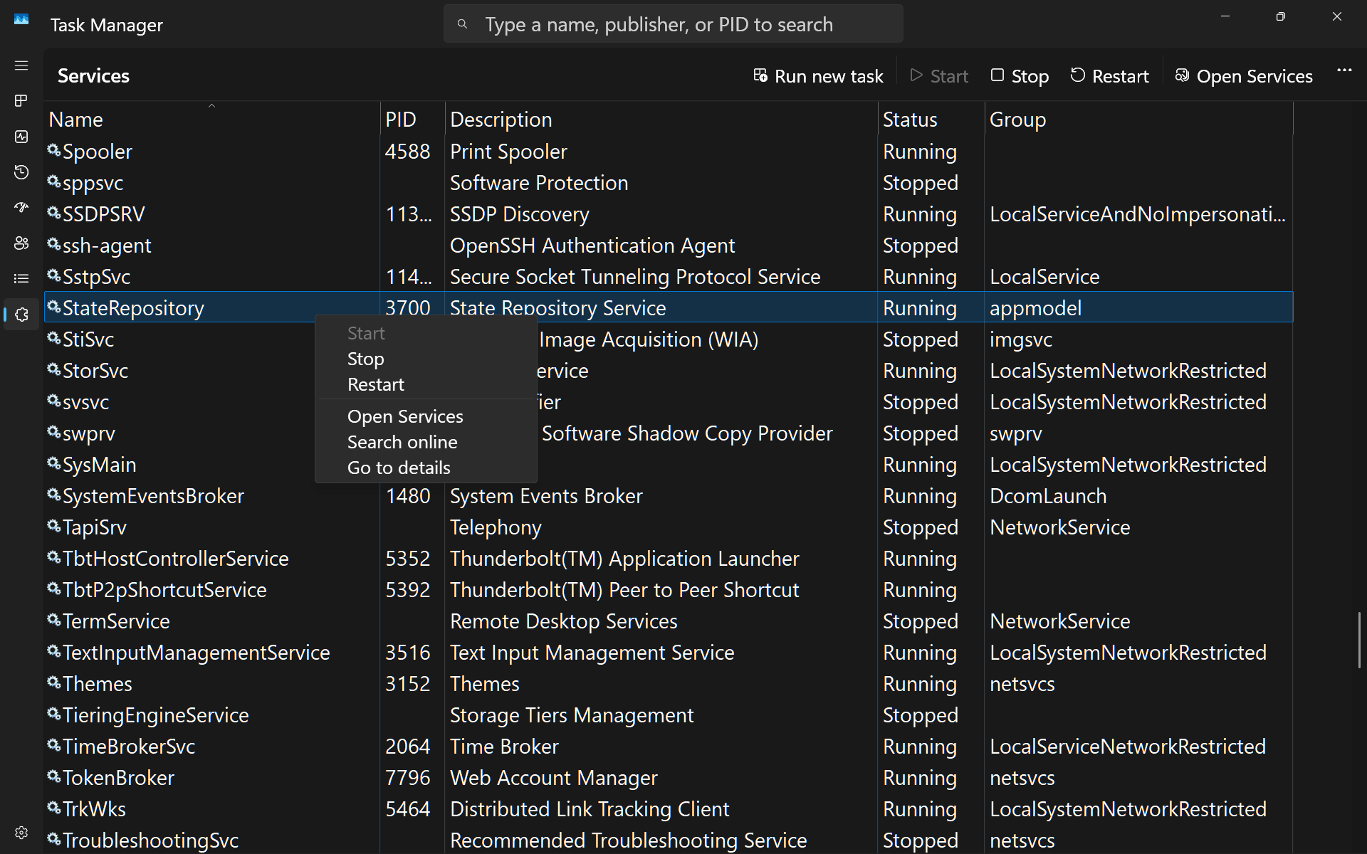Sort by the Status column header
1367x854 pixels.
click(x=910, y=120)
